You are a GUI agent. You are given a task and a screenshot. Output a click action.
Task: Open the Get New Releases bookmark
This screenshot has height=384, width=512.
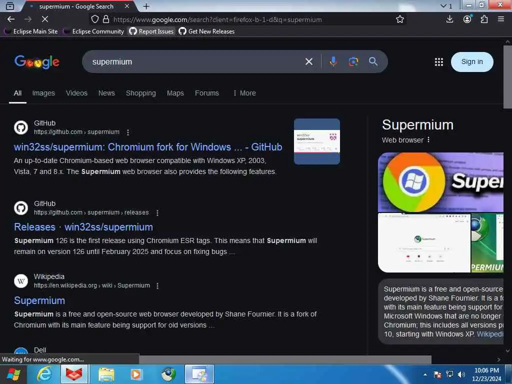pos(206,31)
